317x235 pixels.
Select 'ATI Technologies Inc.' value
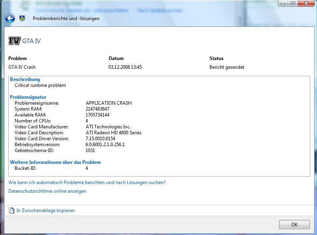pos(108,127)
